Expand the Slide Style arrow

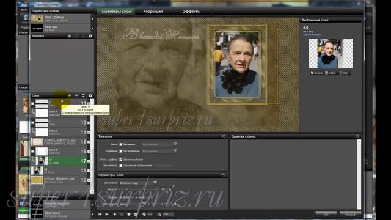(92, 28)
